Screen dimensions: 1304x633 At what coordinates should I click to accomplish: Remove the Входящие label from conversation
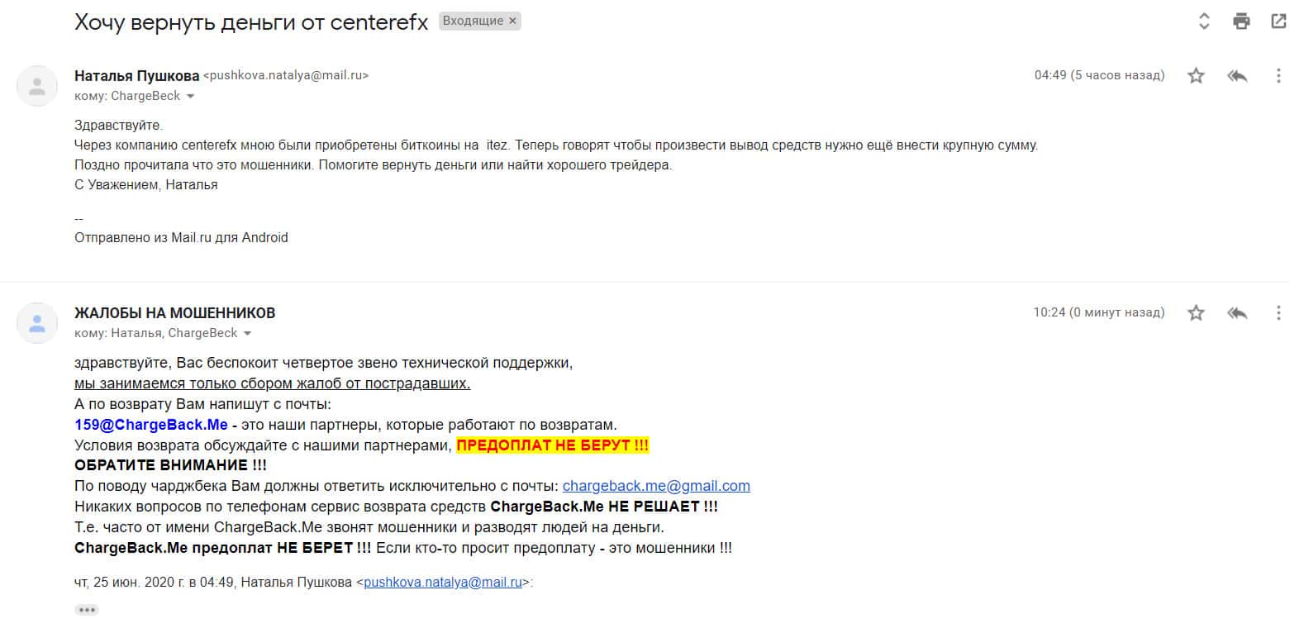pyautogui.click(x=512, y=21)
